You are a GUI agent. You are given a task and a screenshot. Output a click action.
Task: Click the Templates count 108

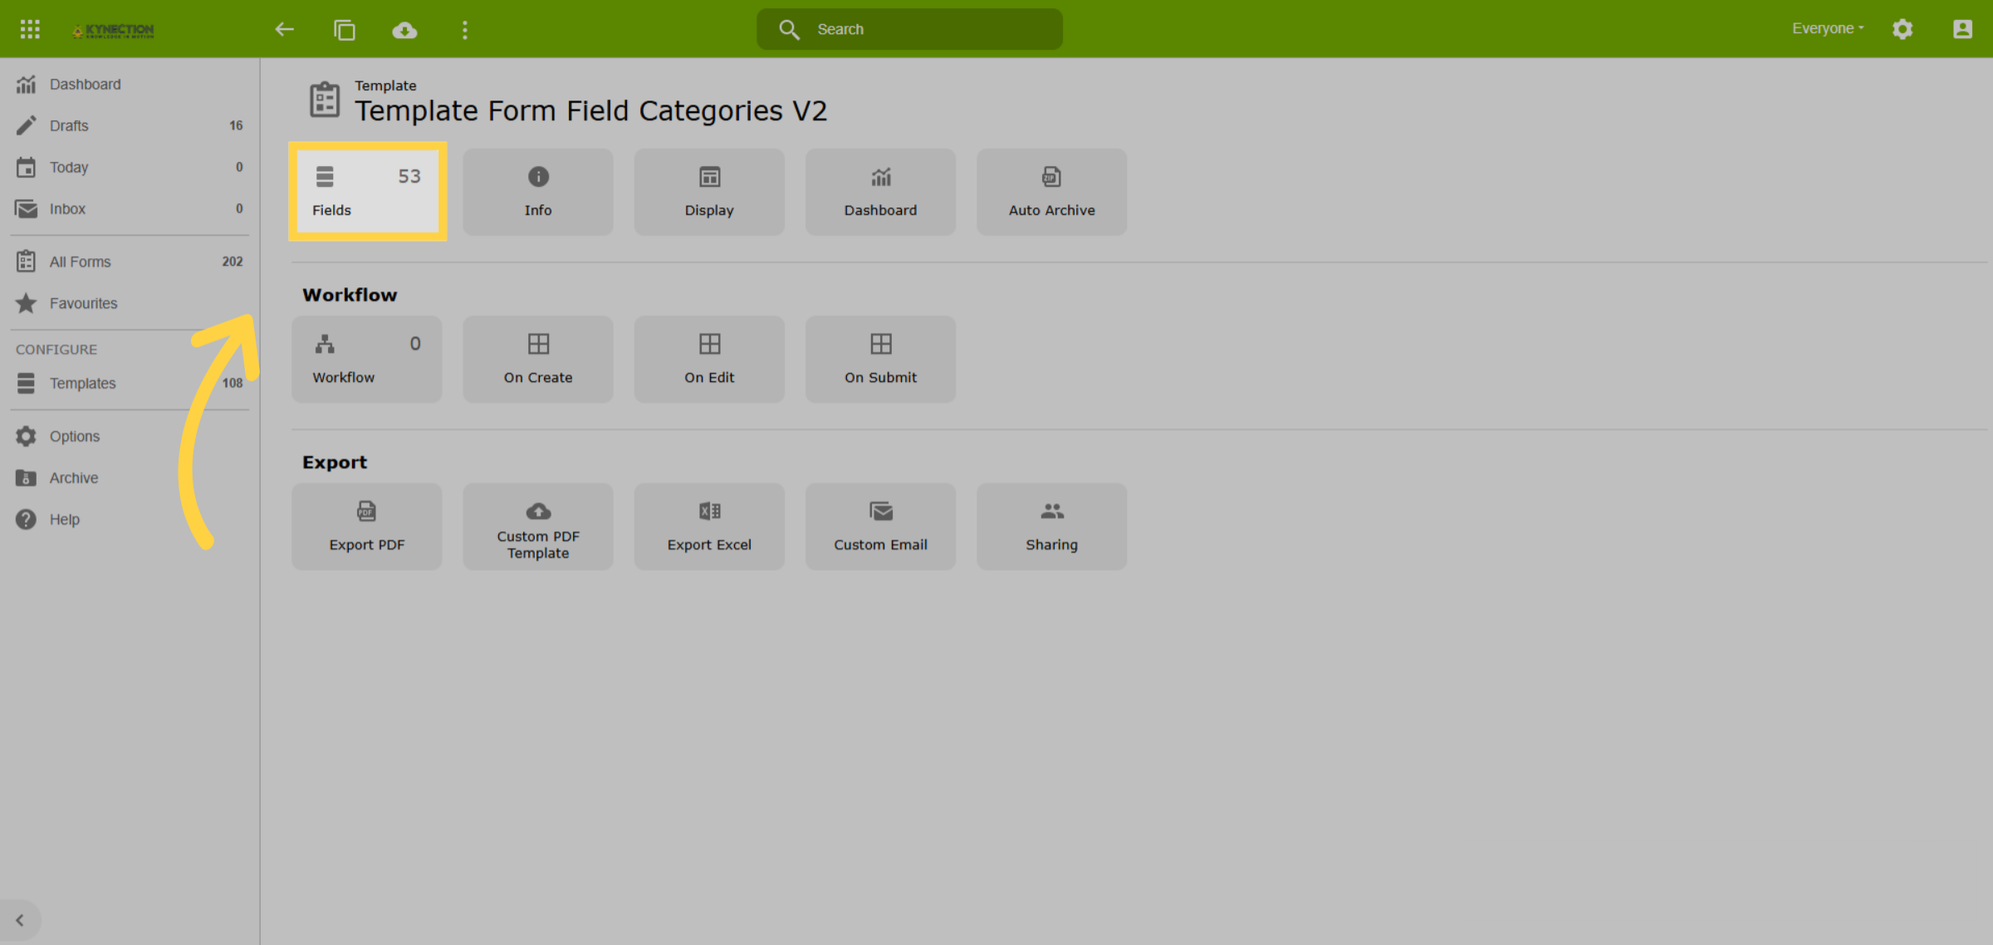pos(233,383)
